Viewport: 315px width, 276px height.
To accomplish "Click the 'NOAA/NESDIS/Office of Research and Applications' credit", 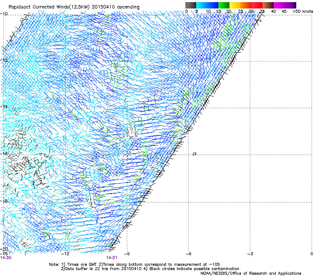I will (x=251, y=273).
